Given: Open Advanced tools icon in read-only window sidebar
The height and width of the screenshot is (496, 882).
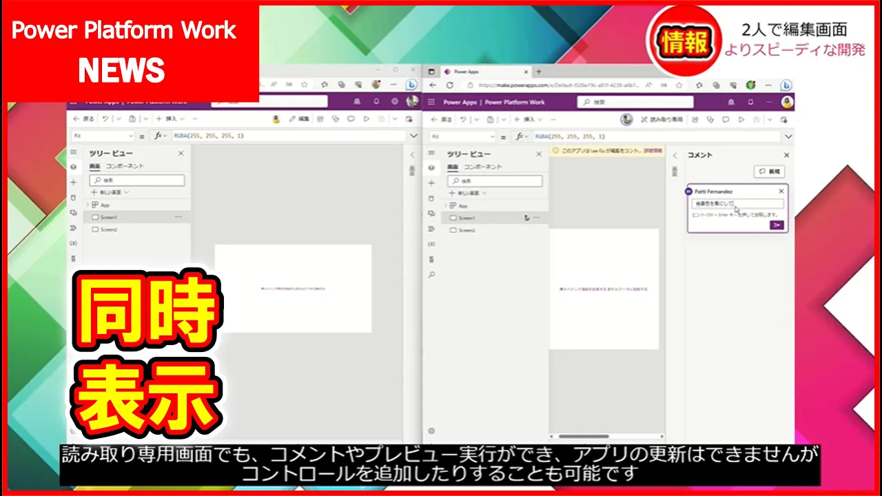Looking at the screenshot, I should 431,259.
